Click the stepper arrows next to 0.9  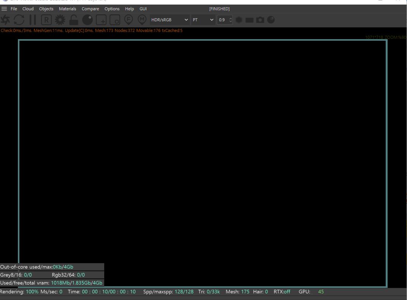coord(231,20)
